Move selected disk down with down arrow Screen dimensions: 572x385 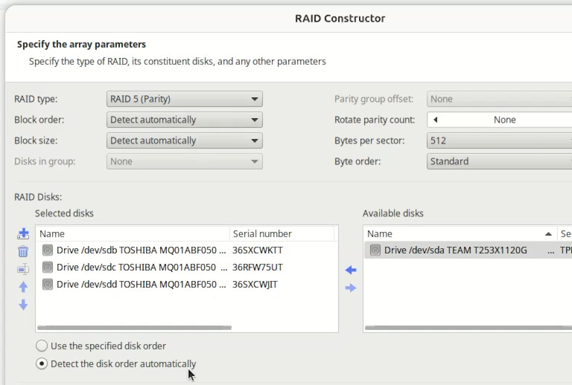coord(23,305)
